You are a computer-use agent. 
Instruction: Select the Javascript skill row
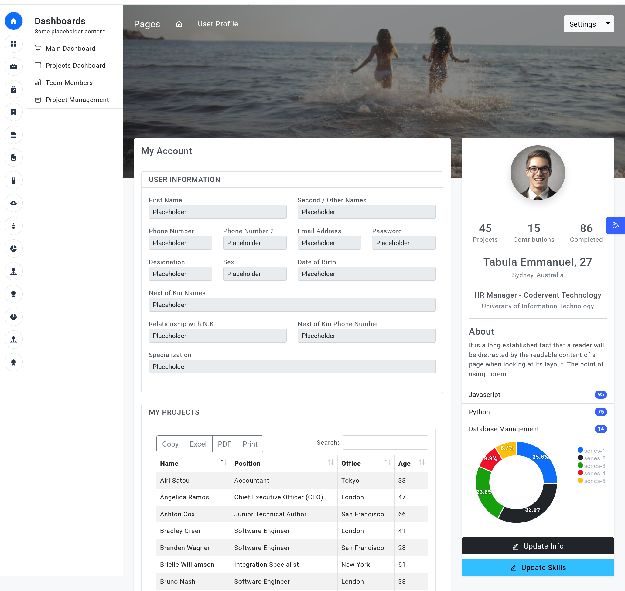(538, 395)
